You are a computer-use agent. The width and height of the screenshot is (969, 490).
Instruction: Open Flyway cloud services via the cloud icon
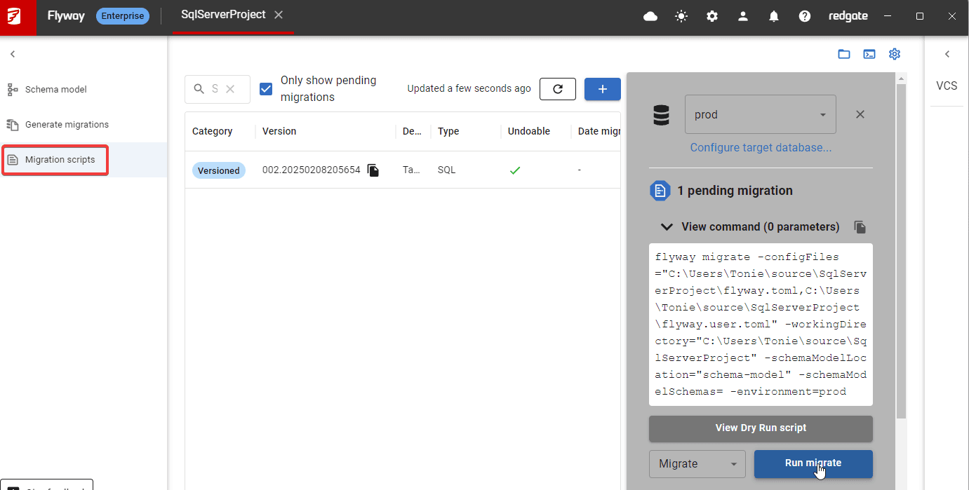click(x=650, y=15)
